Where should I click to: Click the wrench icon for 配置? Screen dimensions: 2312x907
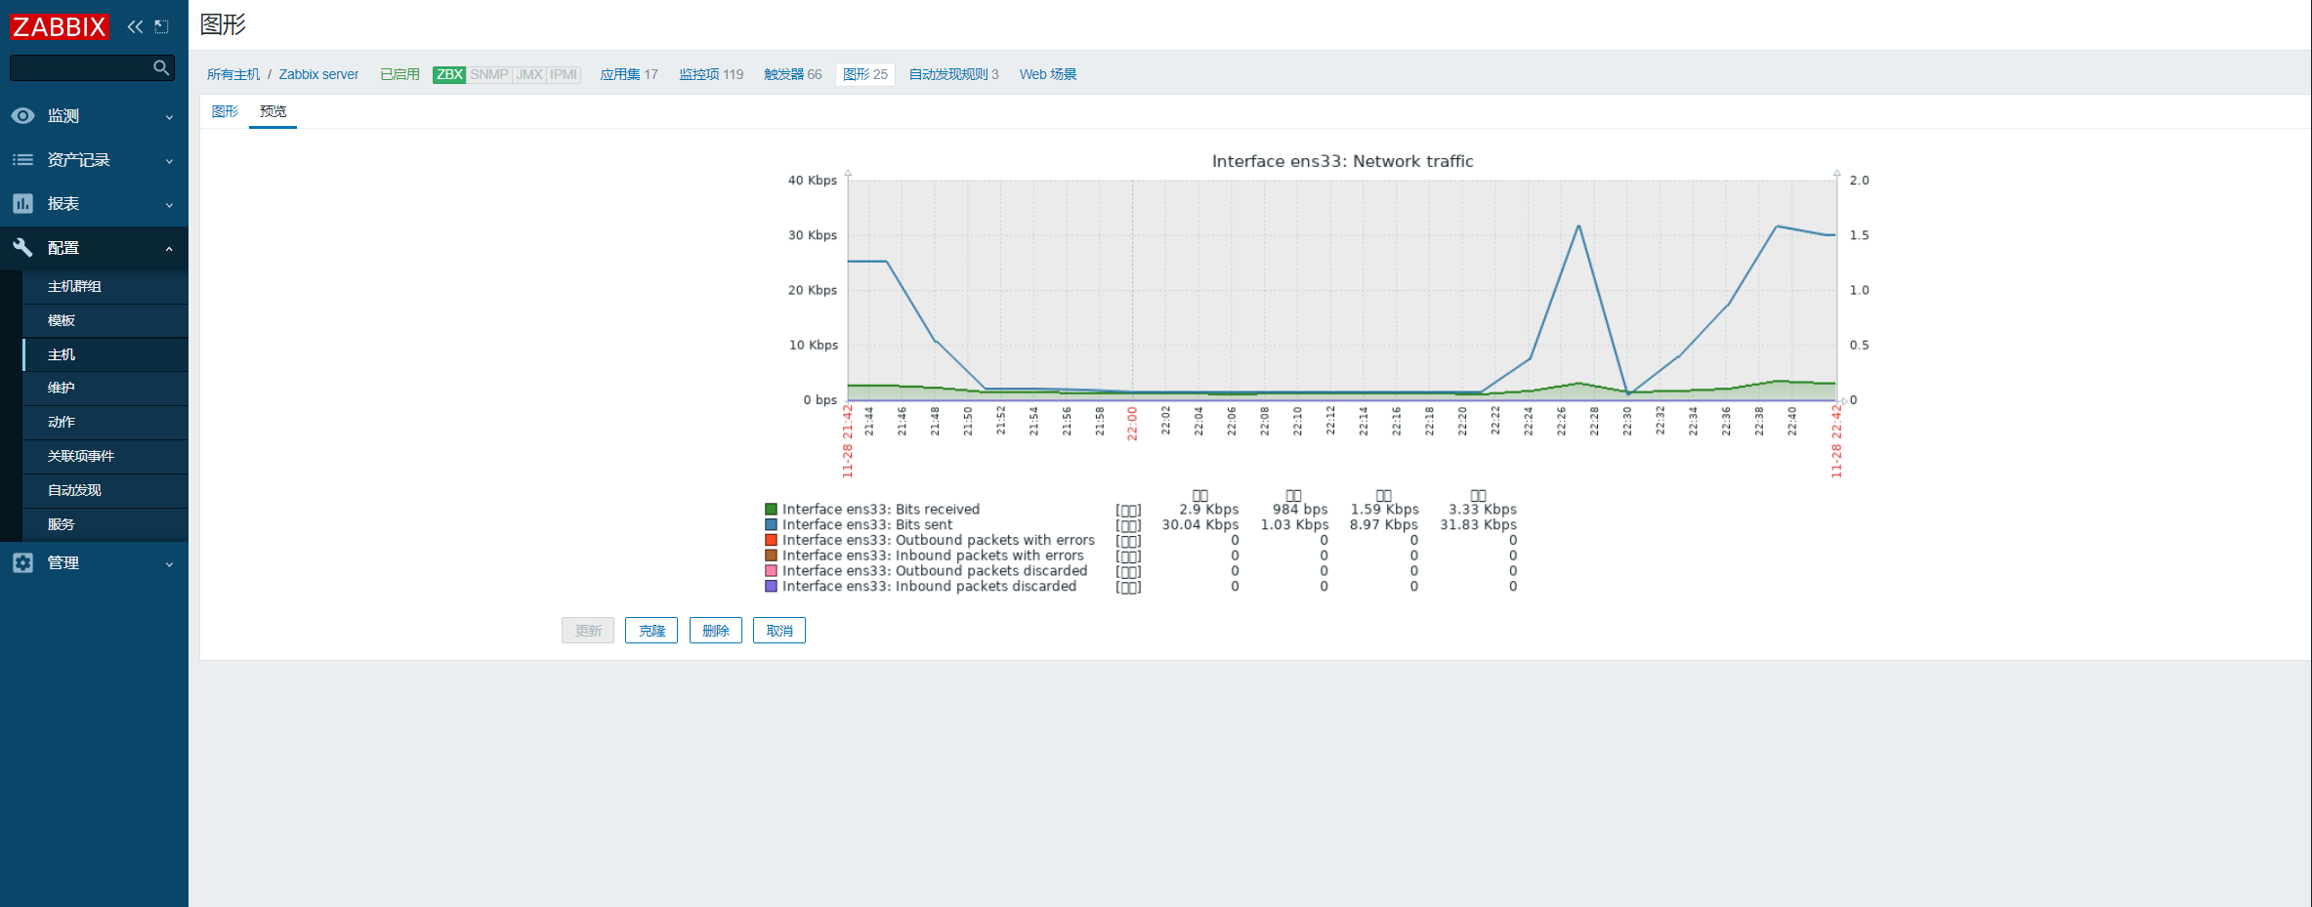[22, 247]
